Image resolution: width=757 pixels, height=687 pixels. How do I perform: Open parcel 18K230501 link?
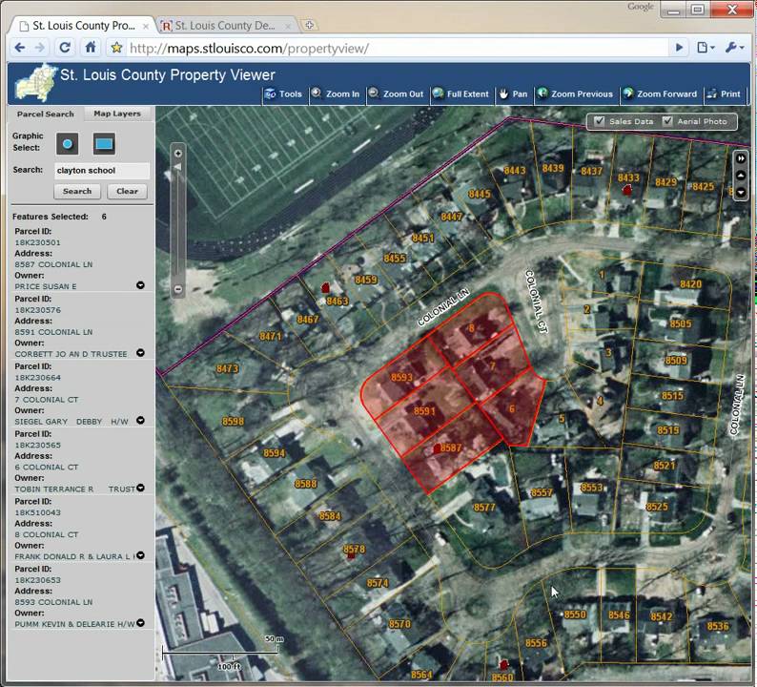pos(37,242)
